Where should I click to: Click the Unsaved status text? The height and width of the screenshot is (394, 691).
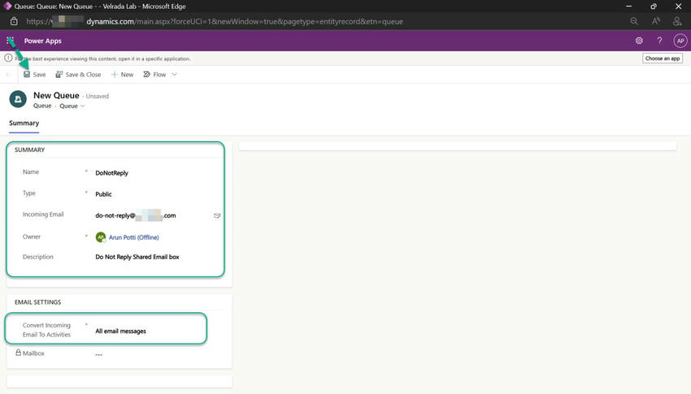tap(97, 96)
